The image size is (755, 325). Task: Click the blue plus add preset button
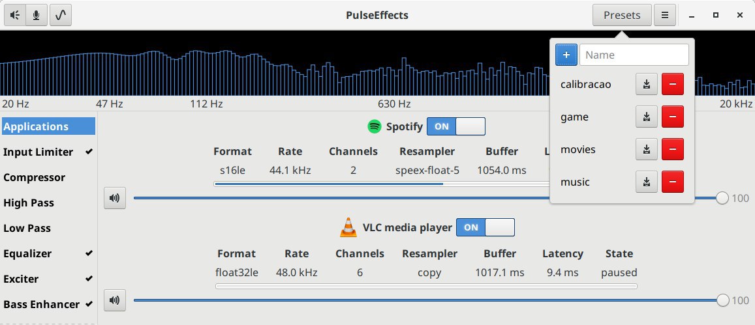coord(566,55)
